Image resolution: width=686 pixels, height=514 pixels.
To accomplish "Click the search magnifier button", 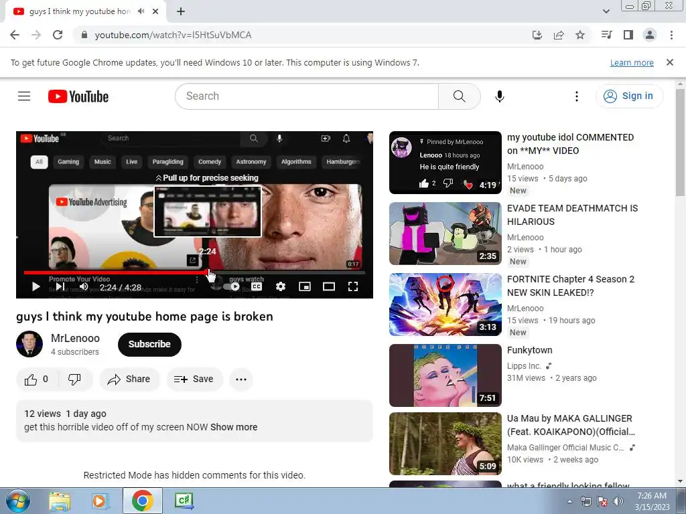I will 460,96.
